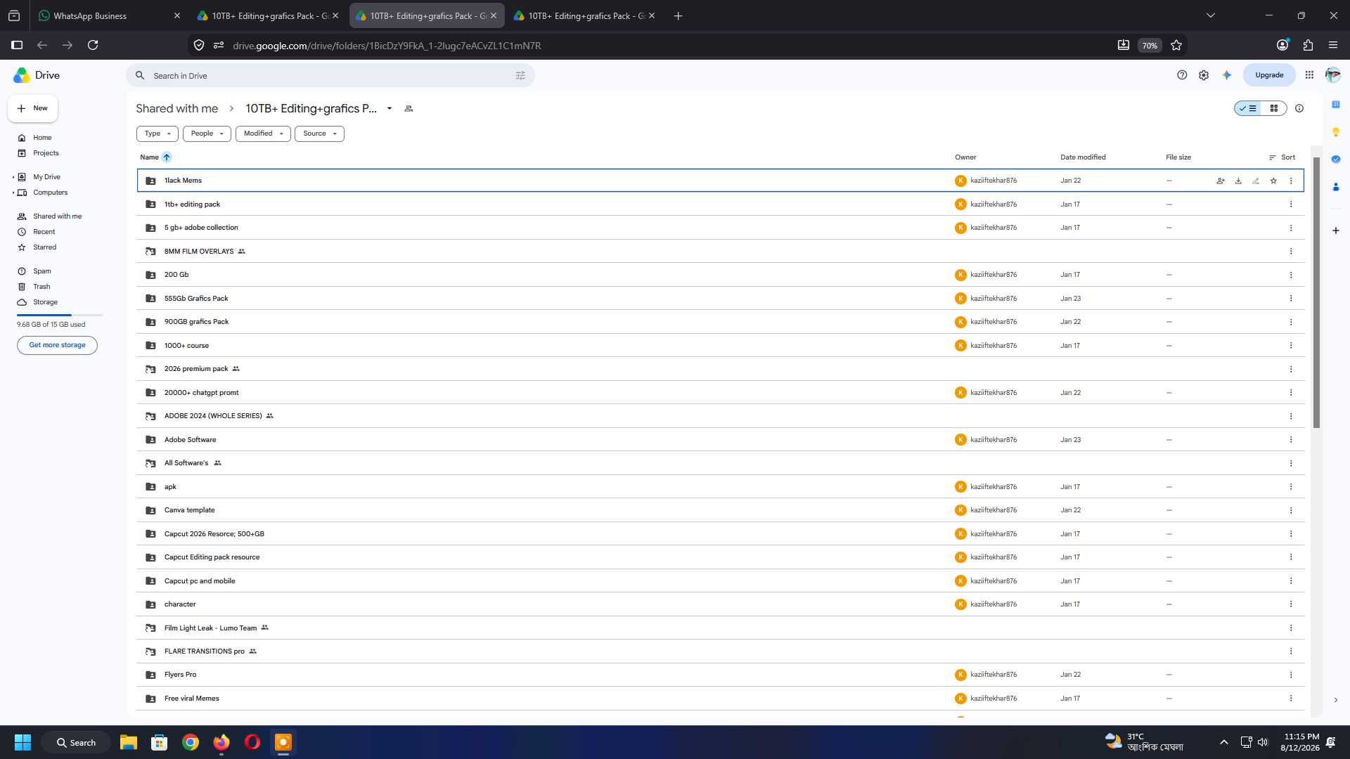Click the New button

pyautogui.click(x=33, y=108)
